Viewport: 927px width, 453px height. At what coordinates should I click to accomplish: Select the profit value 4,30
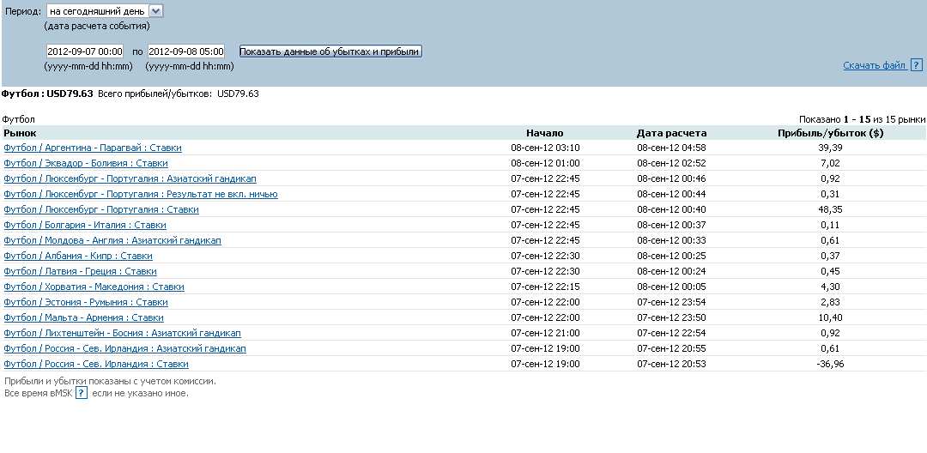pos(831,287)
